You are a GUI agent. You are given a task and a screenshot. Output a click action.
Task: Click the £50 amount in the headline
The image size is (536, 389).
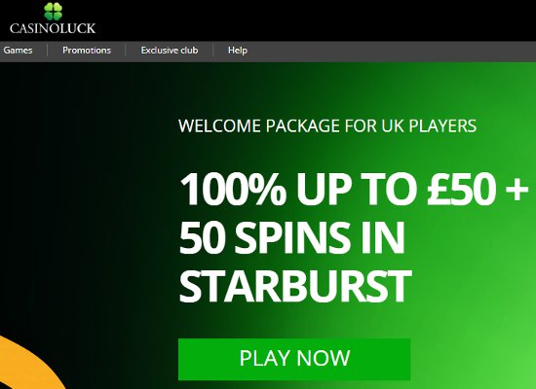tap(462, 189)
